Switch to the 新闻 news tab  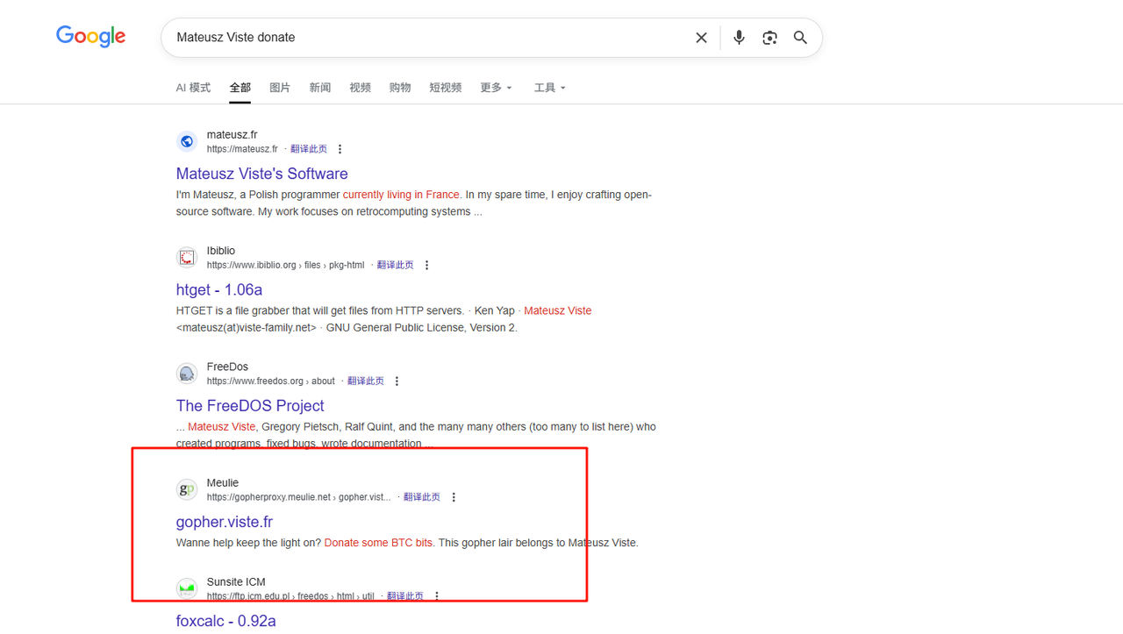pyautogui.click(x=320, y=88)
